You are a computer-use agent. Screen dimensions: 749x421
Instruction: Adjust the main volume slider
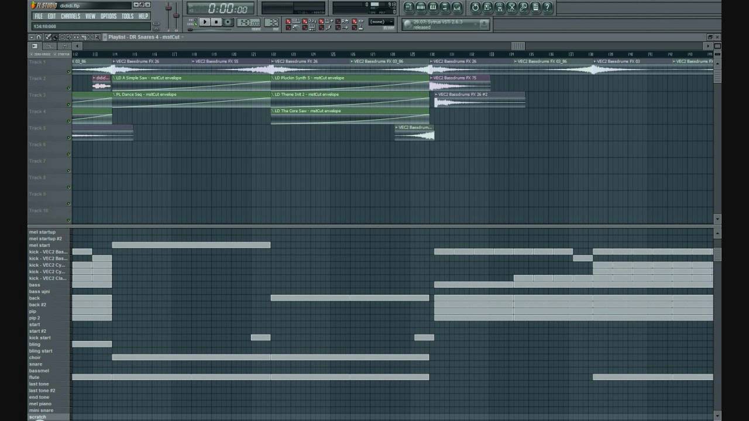click(169, 8)
